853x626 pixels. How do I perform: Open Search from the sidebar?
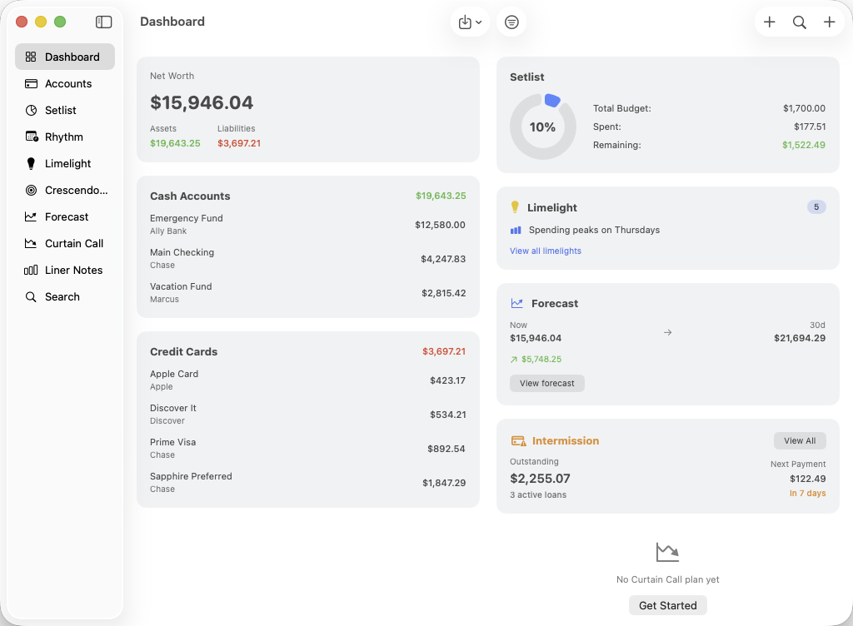[x=62, y=296]
